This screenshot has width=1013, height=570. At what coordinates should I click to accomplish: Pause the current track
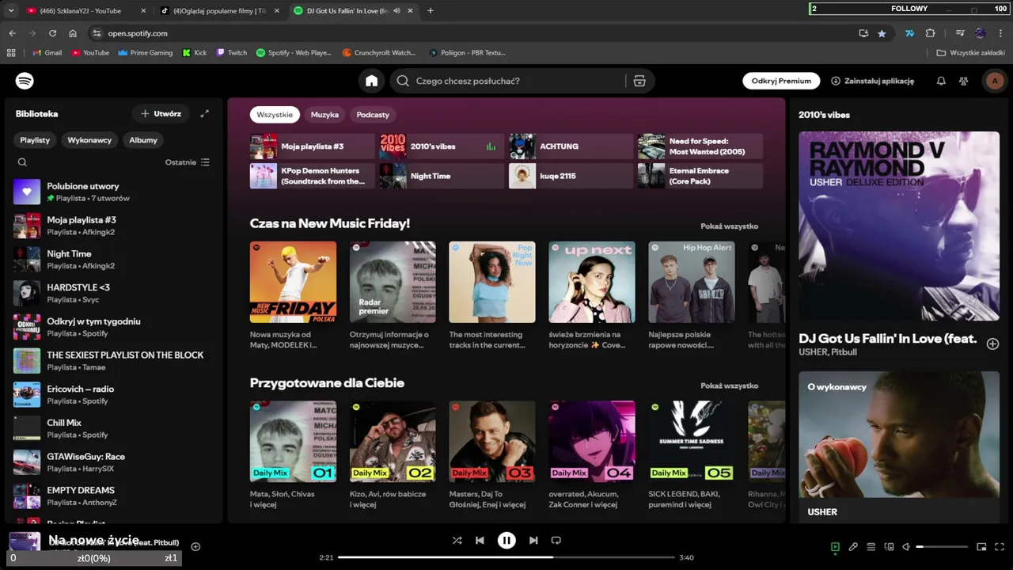coord(506,541)
